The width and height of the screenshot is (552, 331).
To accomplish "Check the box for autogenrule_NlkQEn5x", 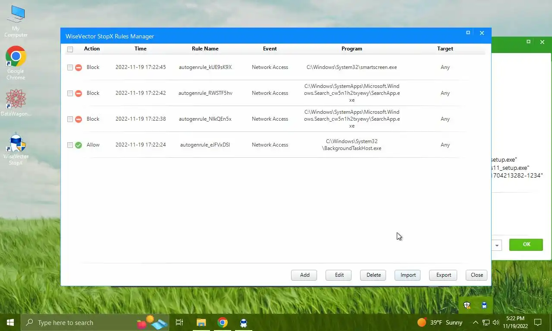I will point(70,119).
